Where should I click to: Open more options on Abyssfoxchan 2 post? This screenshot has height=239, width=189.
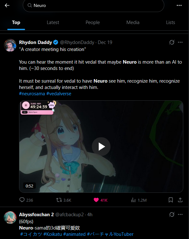coord(180,214)
